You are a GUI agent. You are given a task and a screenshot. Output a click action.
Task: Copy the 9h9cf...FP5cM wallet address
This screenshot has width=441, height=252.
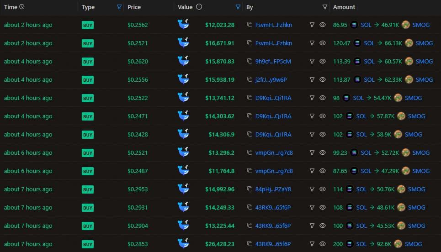250,61
